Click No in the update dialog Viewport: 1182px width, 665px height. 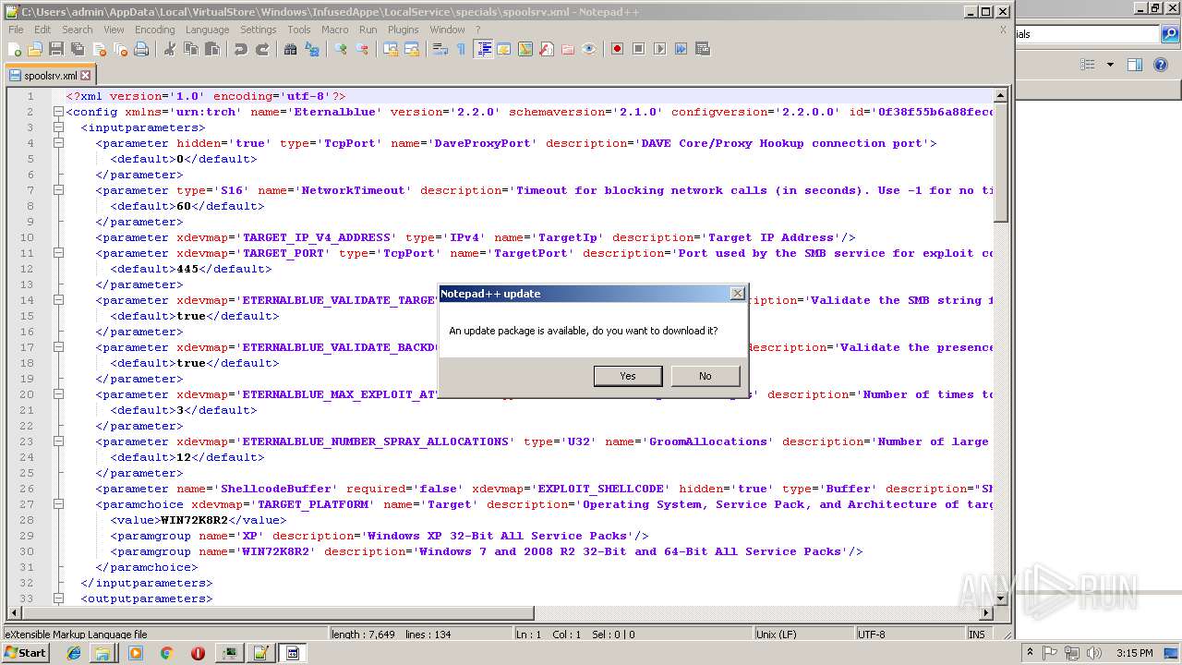pos(706,376)
